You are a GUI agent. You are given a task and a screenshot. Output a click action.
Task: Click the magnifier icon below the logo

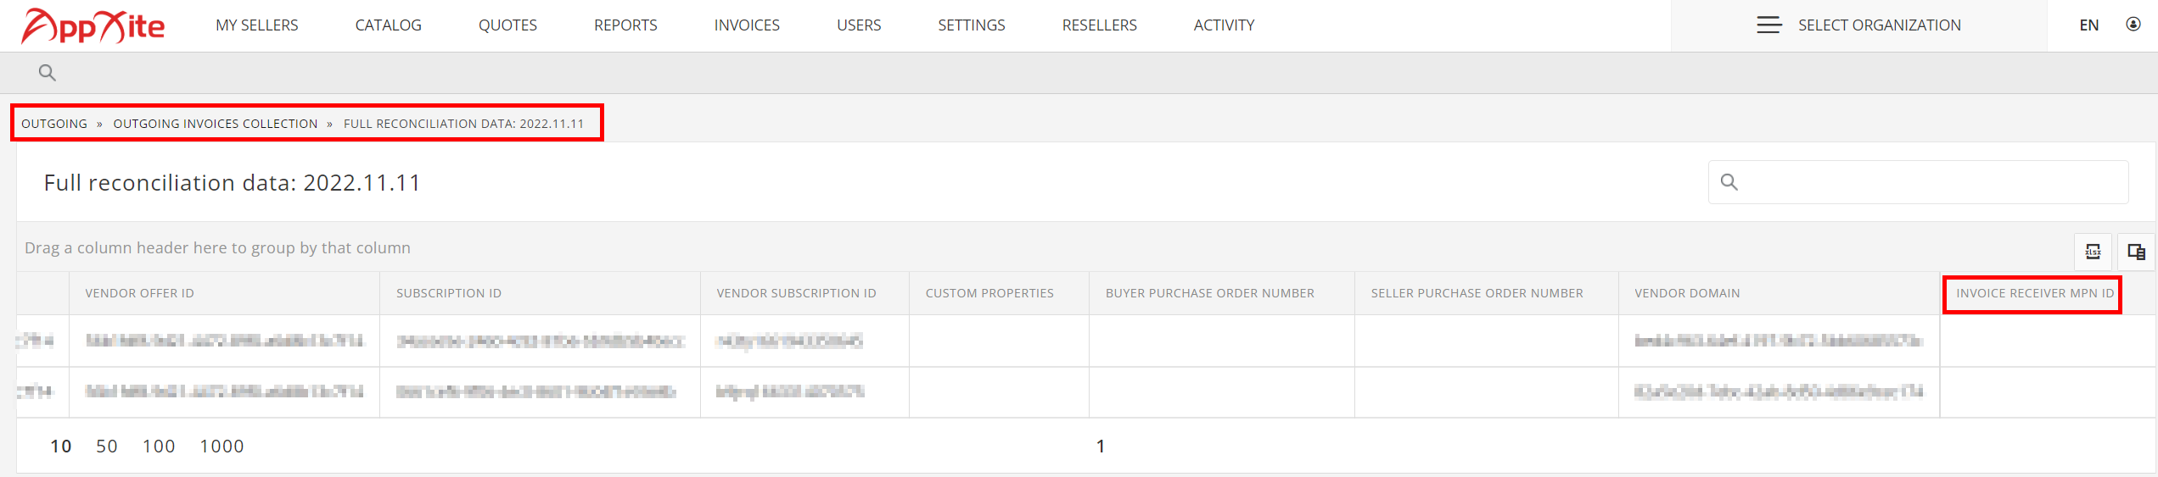tap(48, 73)
